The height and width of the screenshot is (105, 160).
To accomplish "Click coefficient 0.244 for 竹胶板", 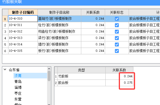I will [x=119, y=76].
